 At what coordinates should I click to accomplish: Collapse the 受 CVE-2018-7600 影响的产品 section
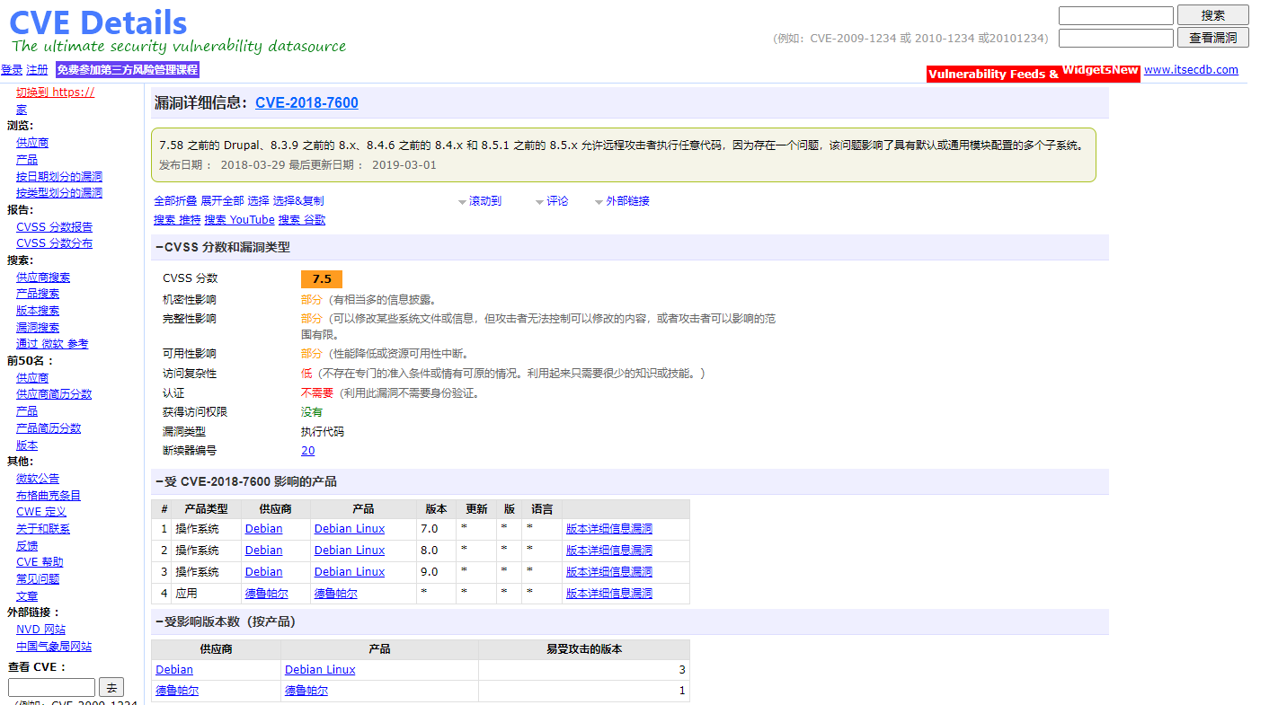click(x=246, y=481)
